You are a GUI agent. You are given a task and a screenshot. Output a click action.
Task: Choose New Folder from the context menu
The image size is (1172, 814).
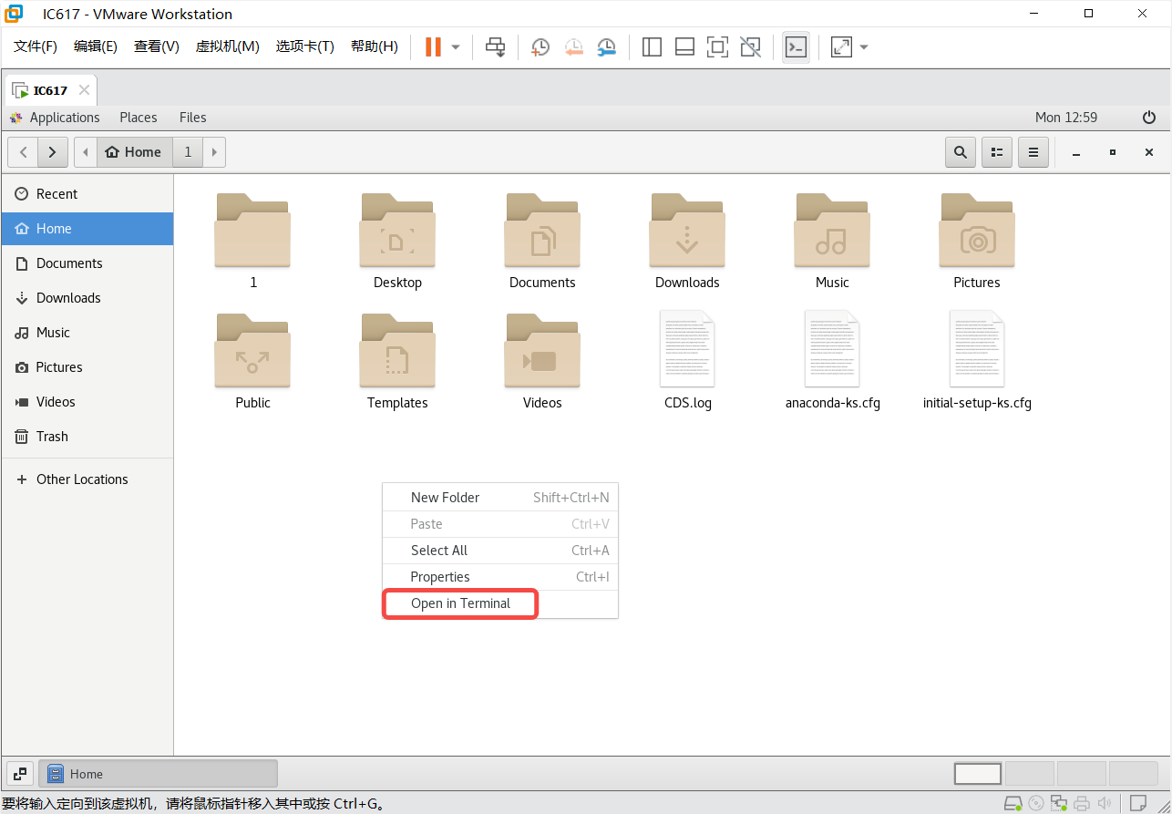(x=500, y=498)
